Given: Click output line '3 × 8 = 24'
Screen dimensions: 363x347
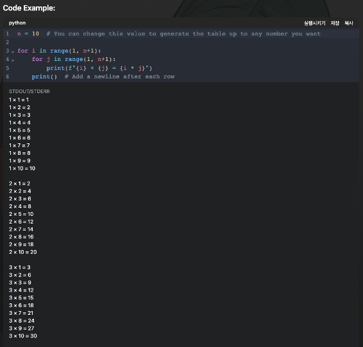Looking at the screenshot, I should point(22,321).
